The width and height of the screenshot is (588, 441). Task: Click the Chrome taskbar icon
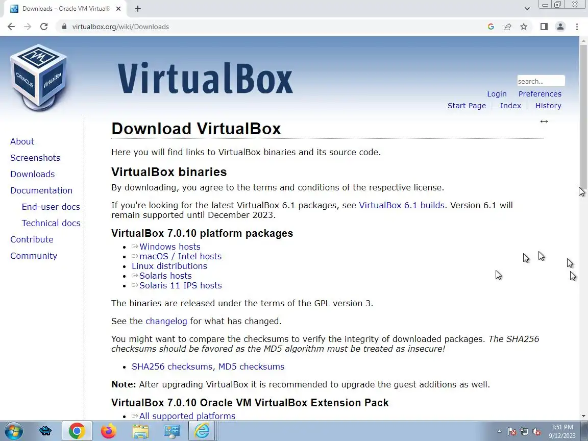77,431
